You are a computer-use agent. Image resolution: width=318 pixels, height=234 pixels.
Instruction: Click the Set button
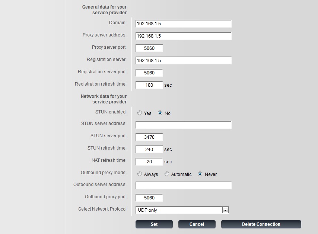(x=154, y=224)
